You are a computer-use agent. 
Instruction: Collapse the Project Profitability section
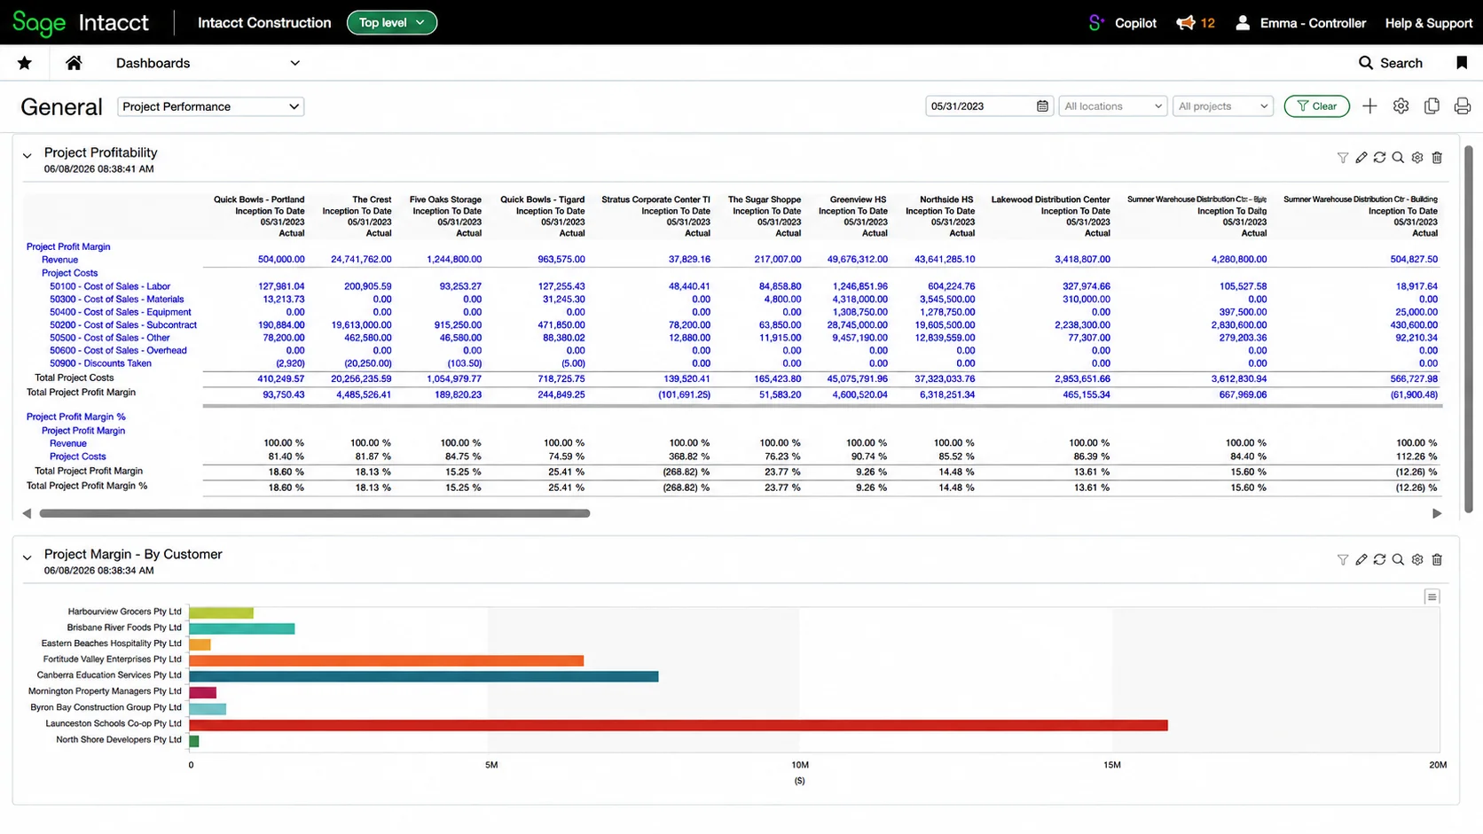pyautogui.click(x=27, y=156)
